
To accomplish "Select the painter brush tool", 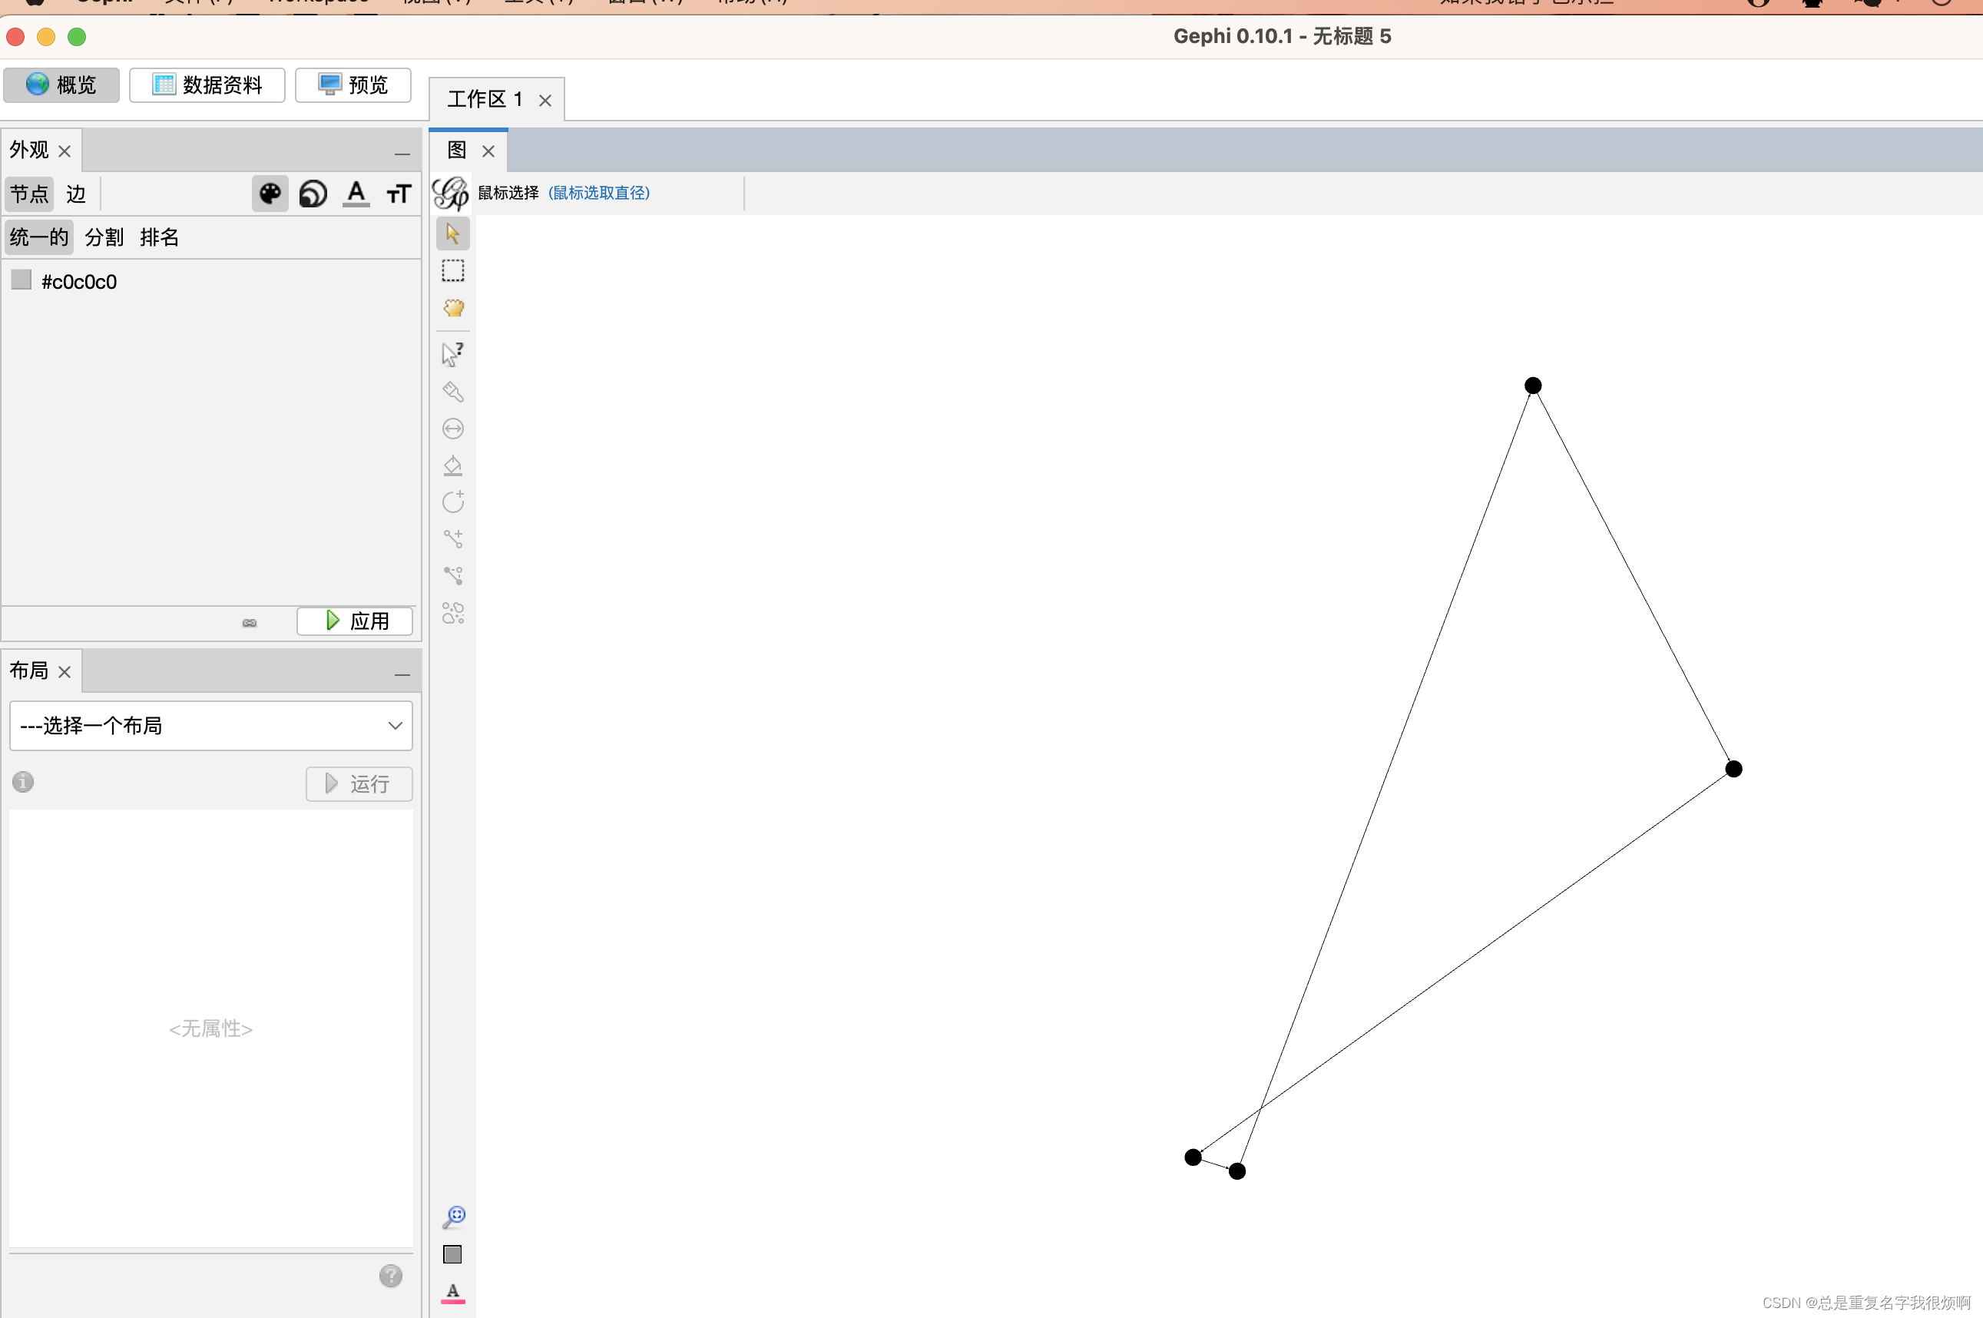I will click(x=453, y=392).
